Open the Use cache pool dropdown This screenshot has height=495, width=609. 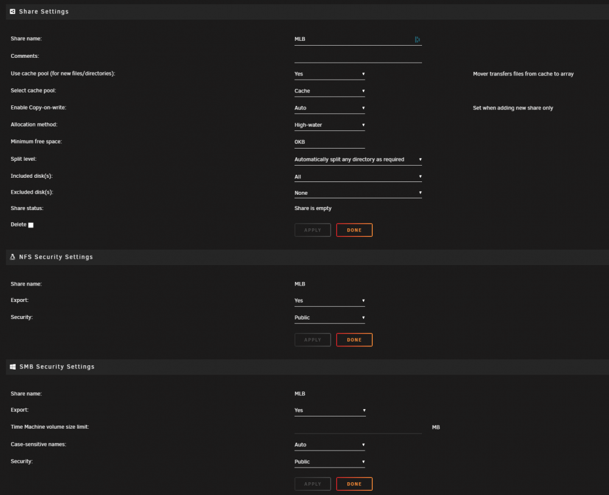coord(329,74)
